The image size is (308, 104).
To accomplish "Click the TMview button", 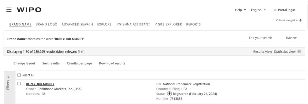I will [x=291, y=38].
